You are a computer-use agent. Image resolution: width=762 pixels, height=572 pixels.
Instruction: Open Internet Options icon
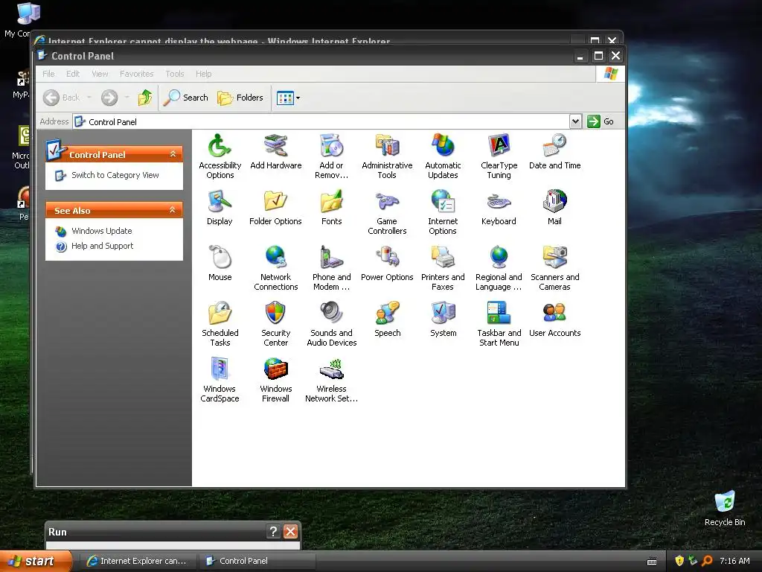coord(443,212)
